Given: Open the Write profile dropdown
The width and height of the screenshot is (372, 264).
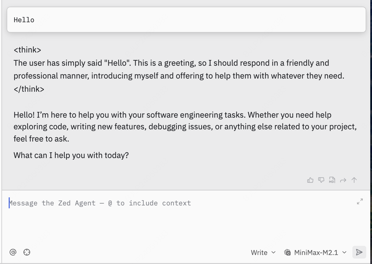Looking at the screenshot, I should 263,253.
